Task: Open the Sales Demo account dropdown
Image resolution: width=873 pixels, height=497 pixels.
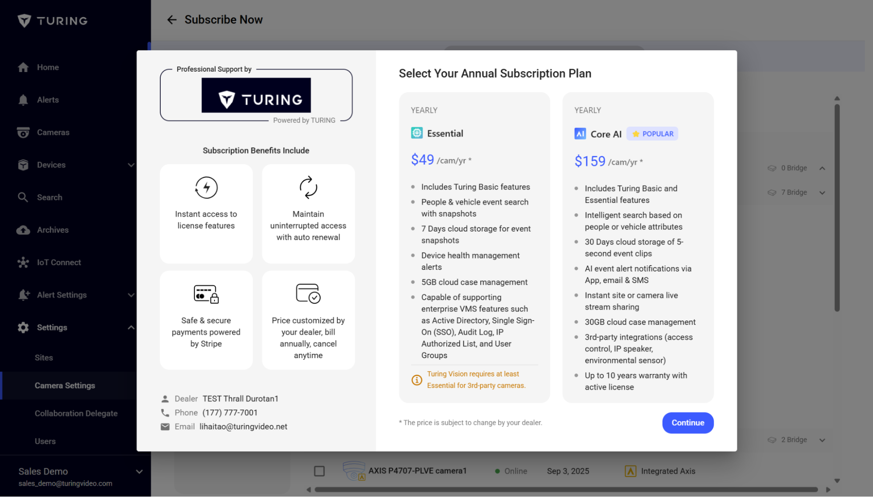Action: coord(139,472)
